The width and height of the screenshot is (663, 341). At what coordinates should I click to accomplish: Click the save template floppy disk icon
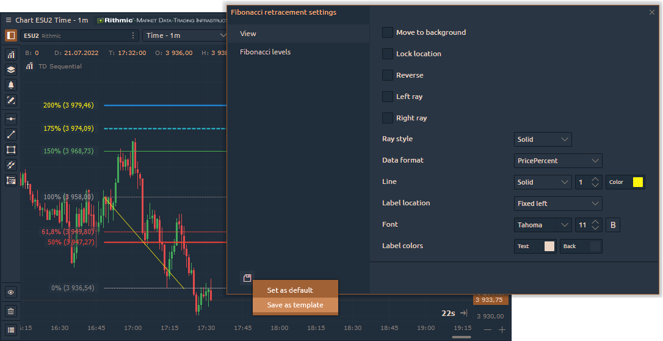[x=247, y=278]
